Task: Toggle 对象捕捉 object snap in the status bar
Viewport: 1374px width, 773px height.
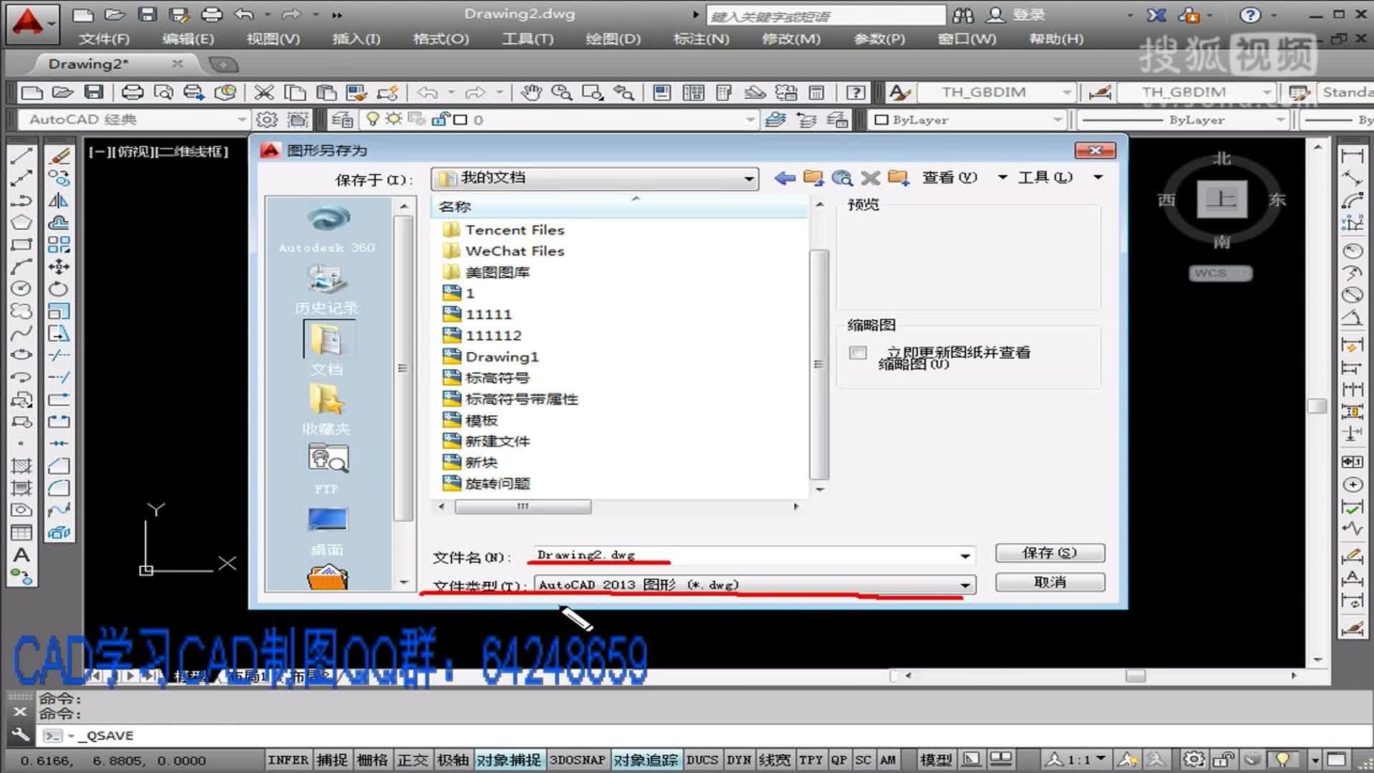Action: coord(508,760)
